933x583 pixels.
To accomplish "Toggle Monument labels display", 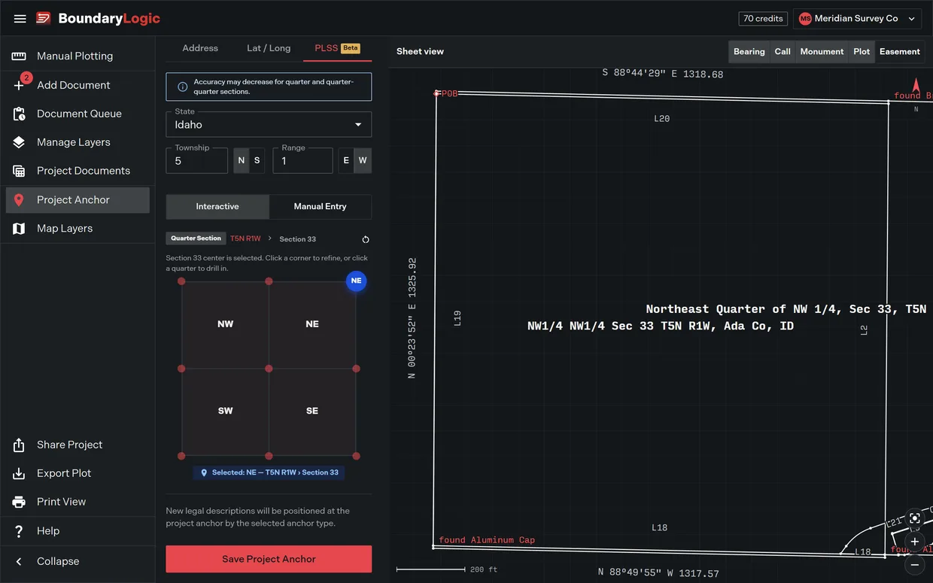I will point(822,52).
